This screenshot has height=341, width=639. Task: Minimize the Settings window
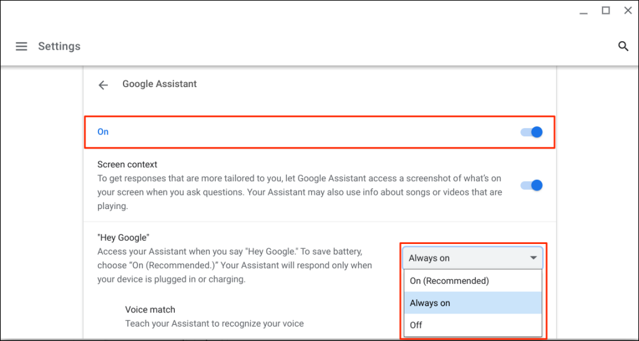(583, 11)
